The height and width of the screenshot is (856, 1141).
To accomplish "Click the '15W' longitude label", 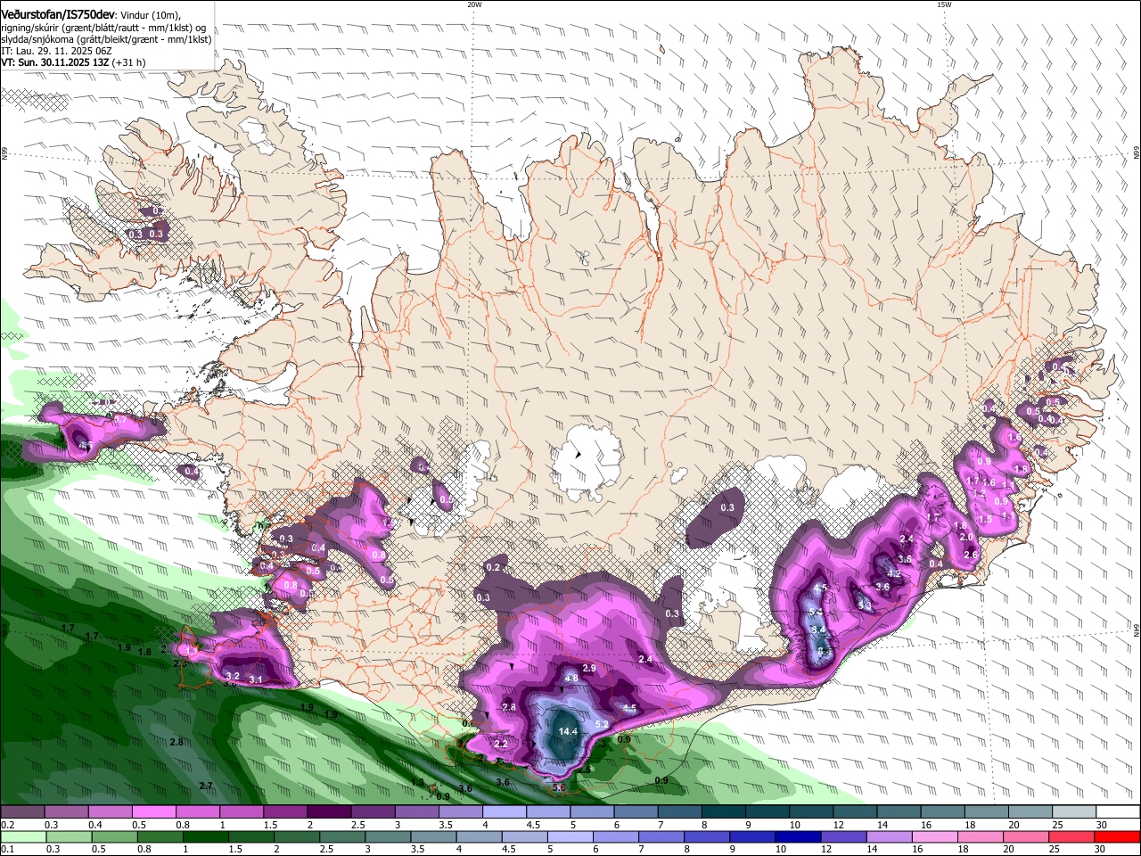I will (x=943, y=4).
